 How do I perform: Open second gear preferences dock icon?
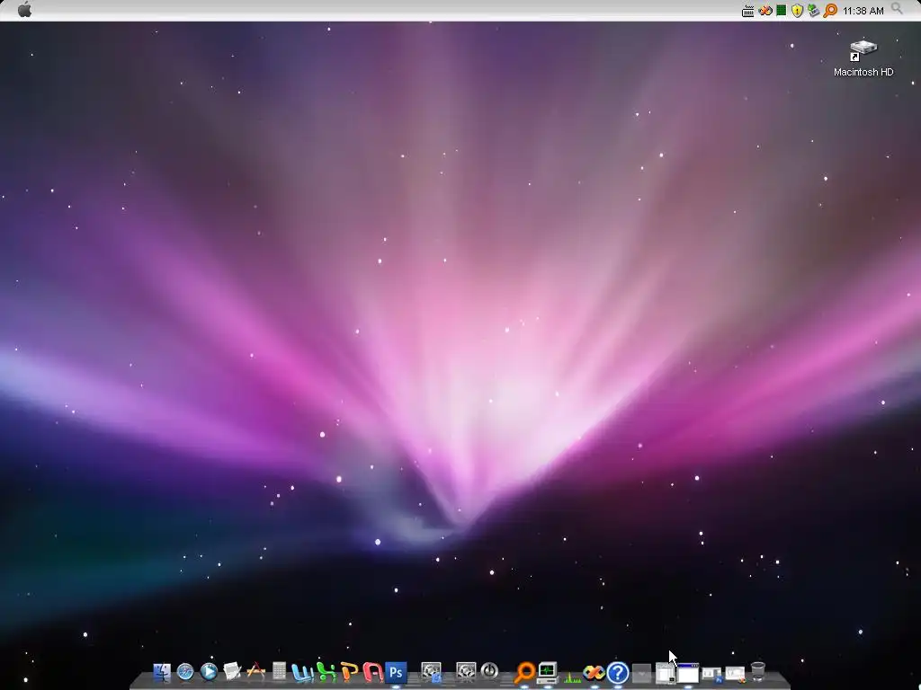(x=466, y=672)
